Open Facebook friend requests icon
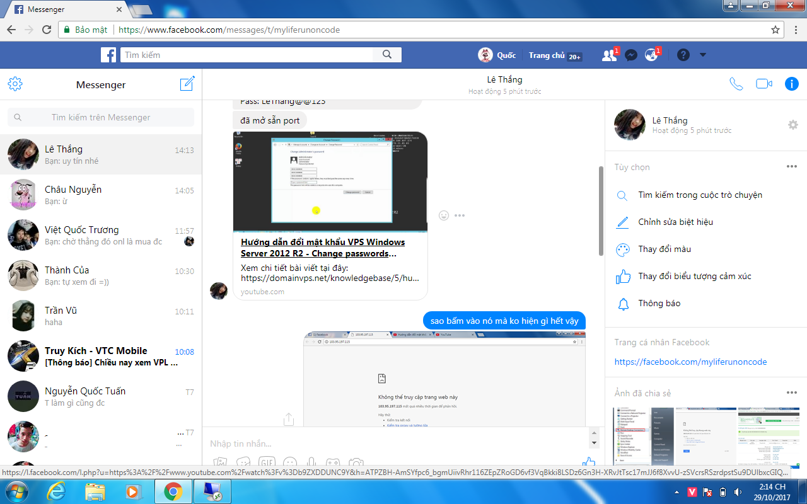This screenshot has width=807, height=504. 609,55
